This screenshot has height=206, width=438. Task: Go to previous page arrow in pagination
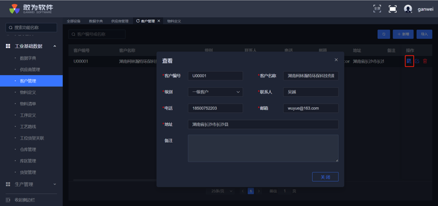coord(243,191)
